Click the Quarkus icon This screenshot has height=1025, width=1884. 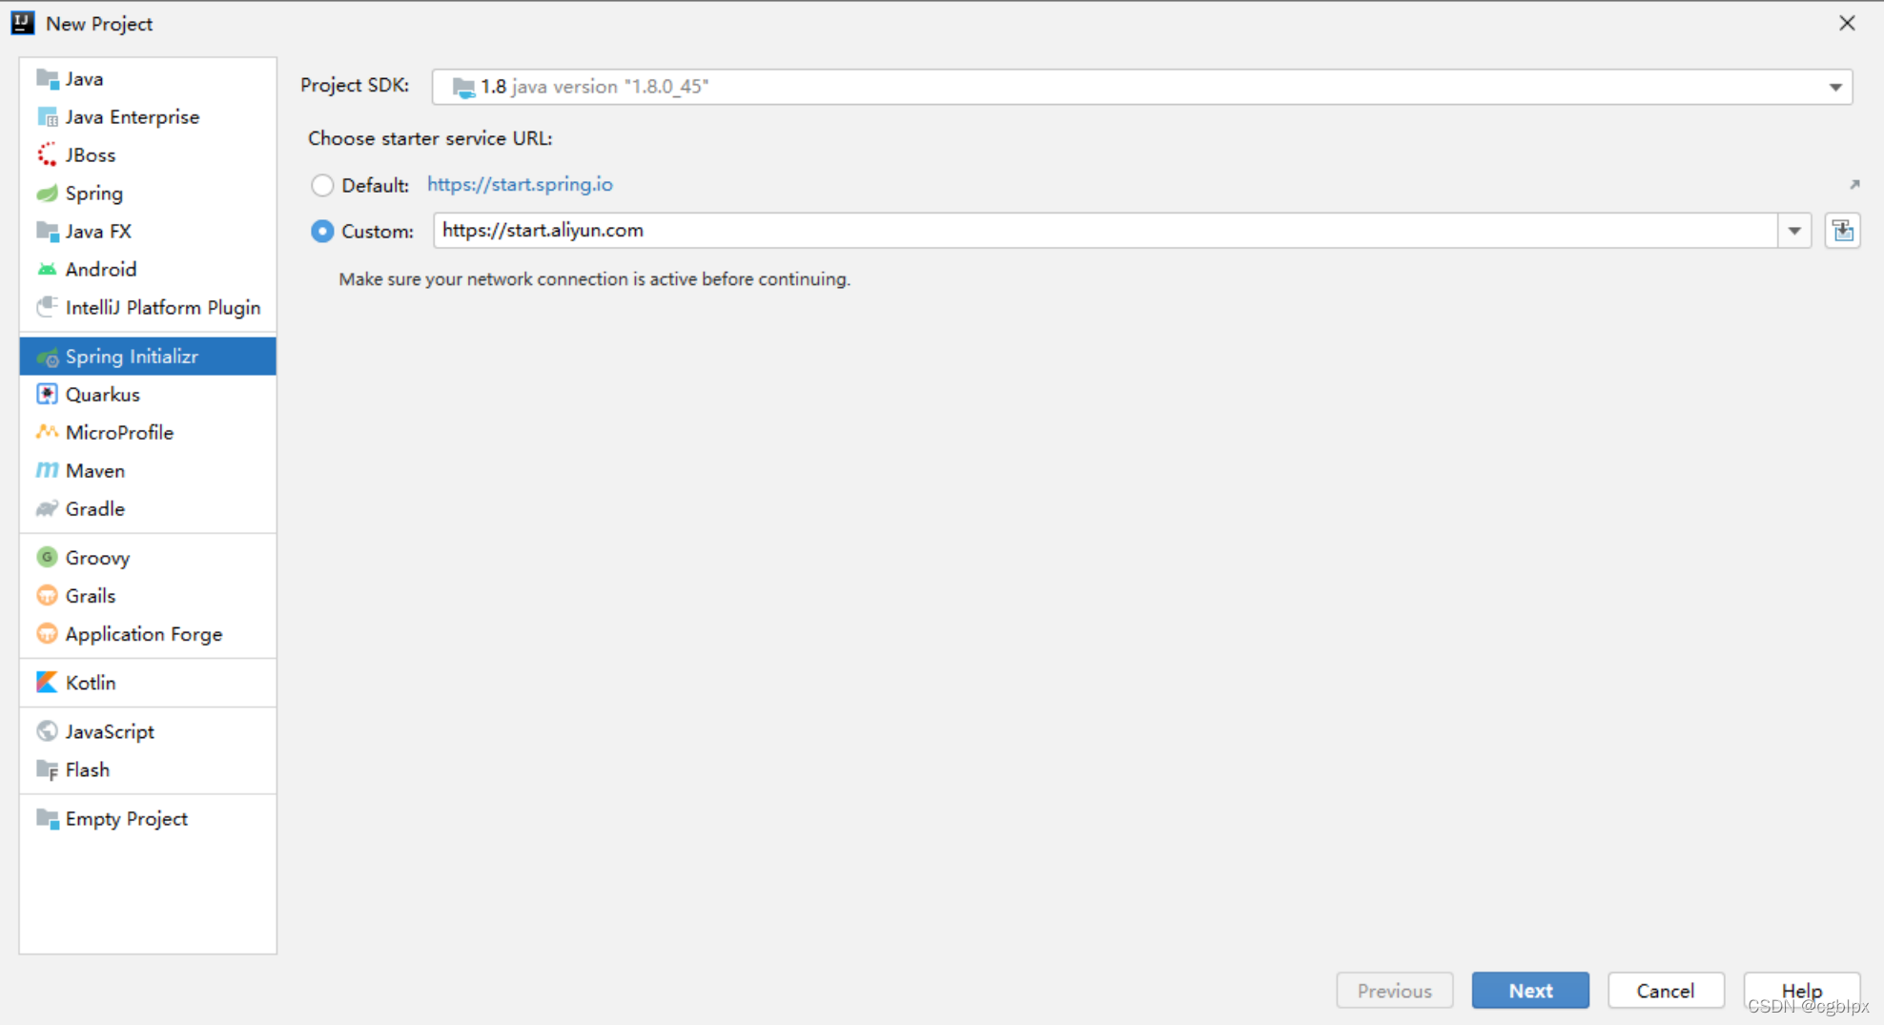coord(47,394)
